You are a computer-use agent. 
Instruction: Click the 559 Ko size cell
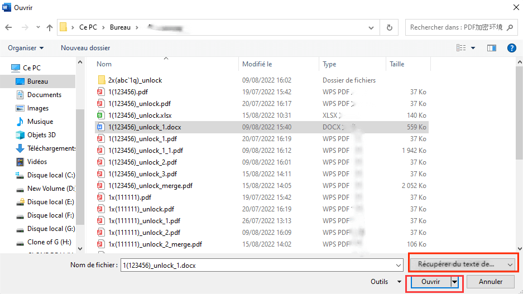click(416, 127)
